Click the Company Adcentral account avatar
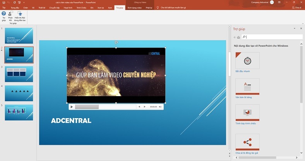 272,2
